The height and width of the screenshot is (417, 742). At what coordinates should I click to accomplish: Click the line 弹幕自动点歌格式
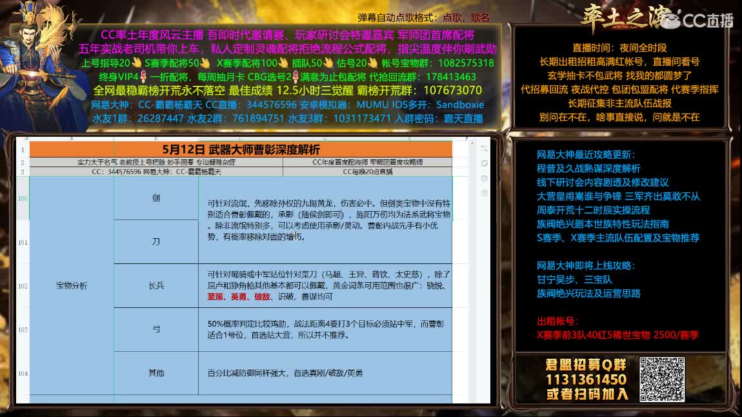423,18
